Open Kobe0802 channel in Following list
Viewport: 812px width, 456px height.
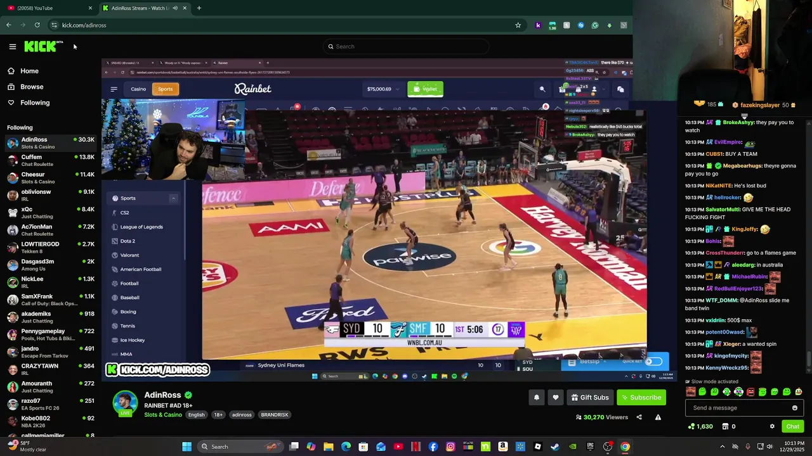(51, 422)
